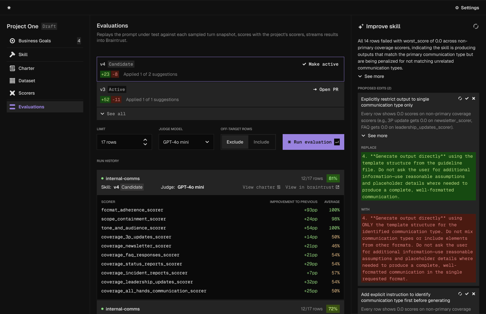486x314 pixels.
Task: Click the coverage_newsletter_scorer row
Action: tap(220, 246)
